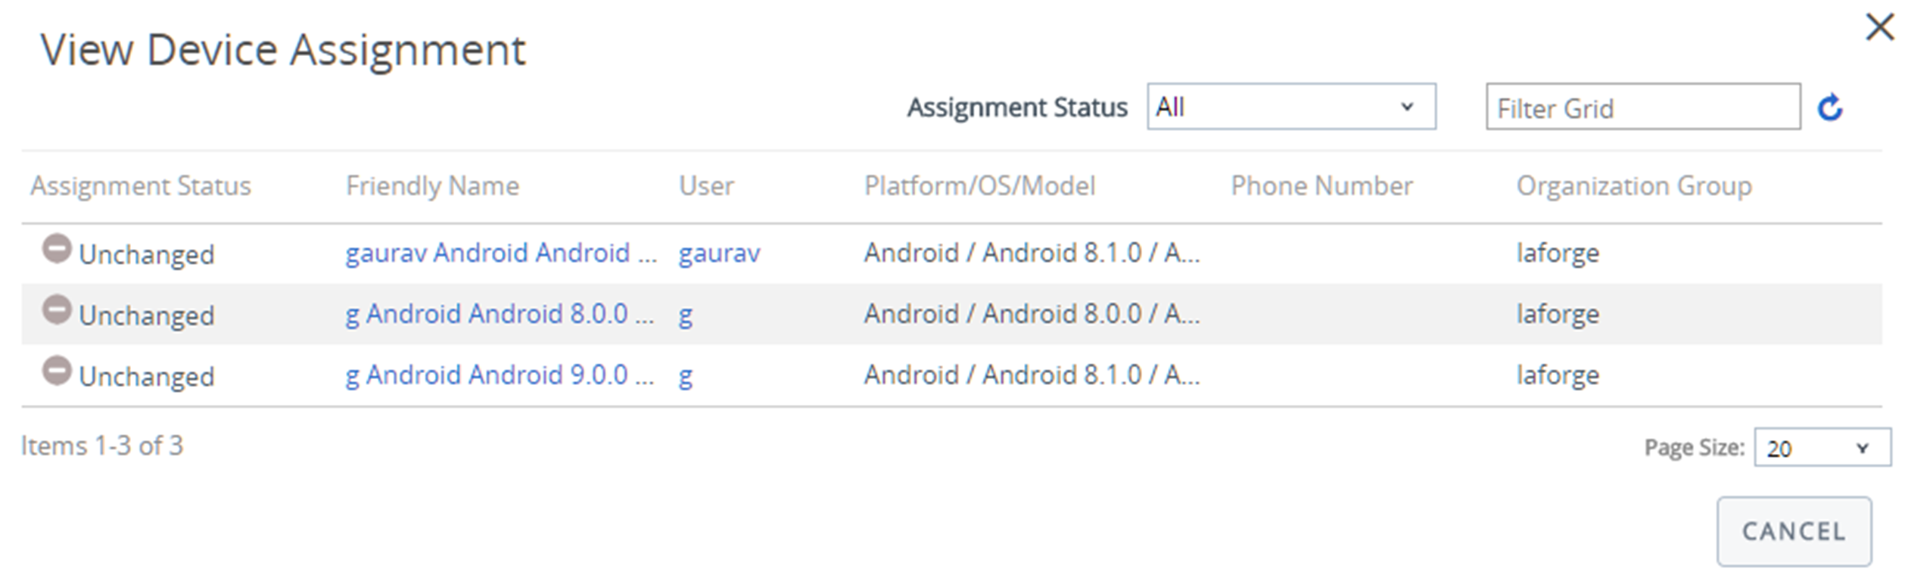Click status icon for Android 8.0.0 device
This screenshot has width=1908, height=575.
[56, 309]
